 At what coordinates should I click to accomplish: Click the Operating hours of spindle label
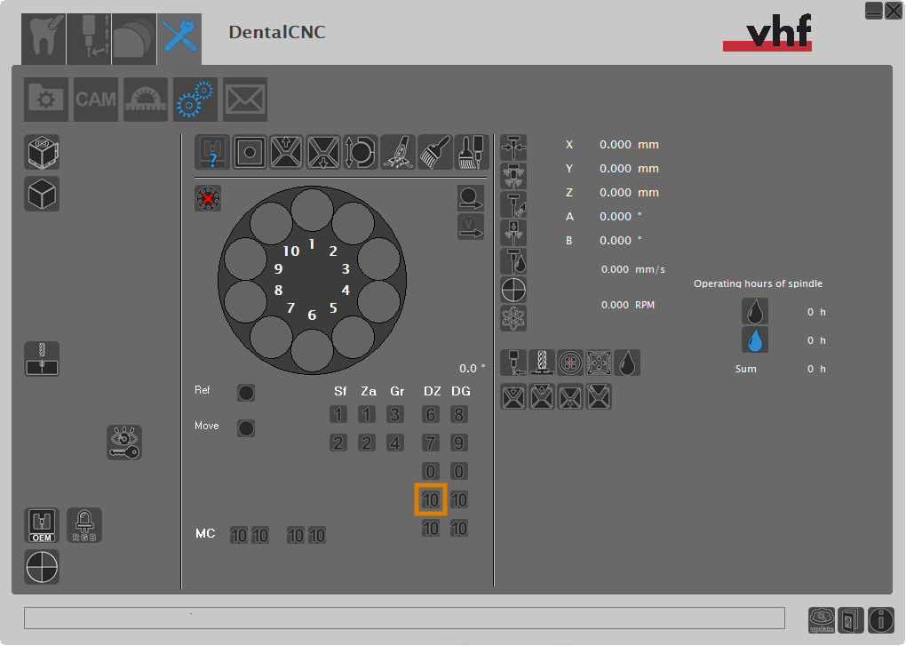(x=758, y=283)
